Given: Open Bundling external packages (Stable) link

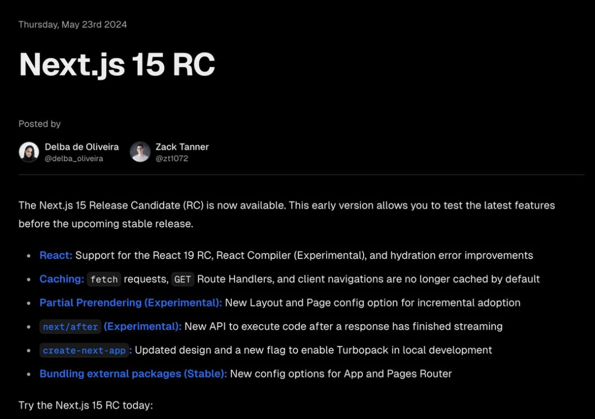Looking at the screenshot, I should [x=133, y=374].
